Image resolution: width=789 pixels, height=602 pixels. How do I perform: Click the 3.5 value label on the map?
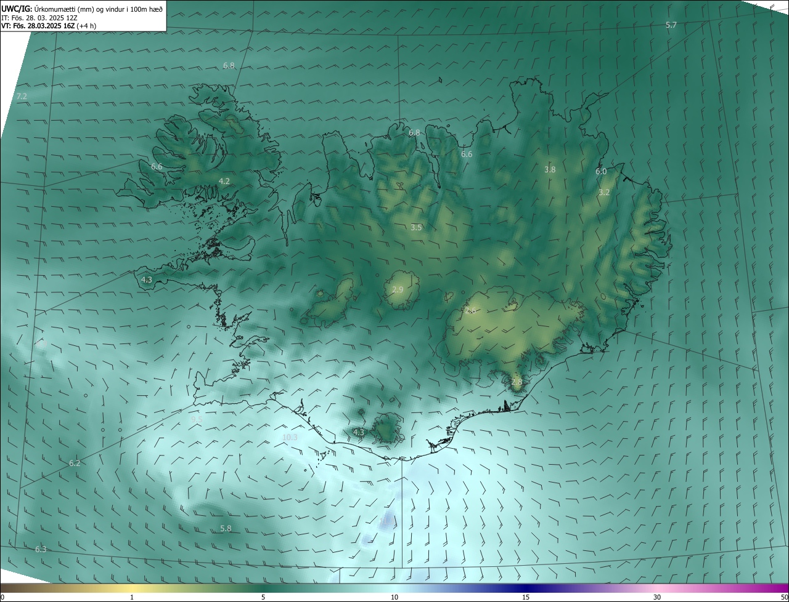pos(416,227)
